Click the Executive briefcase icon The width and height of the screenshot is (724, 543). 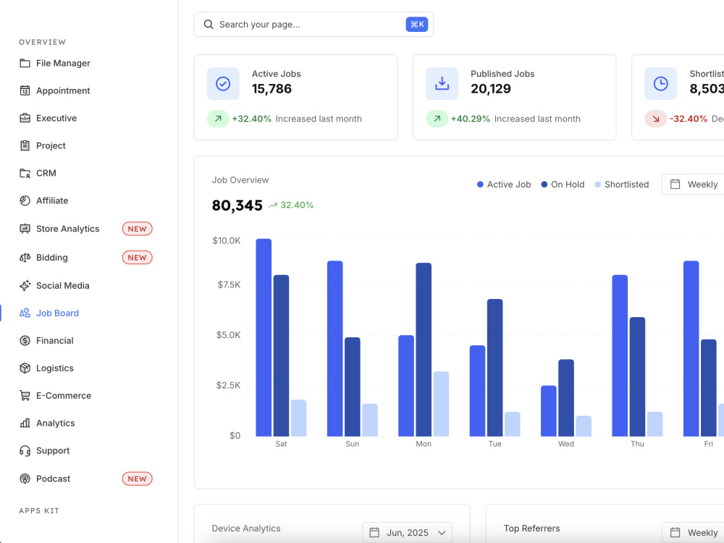[x=25, y=118]
